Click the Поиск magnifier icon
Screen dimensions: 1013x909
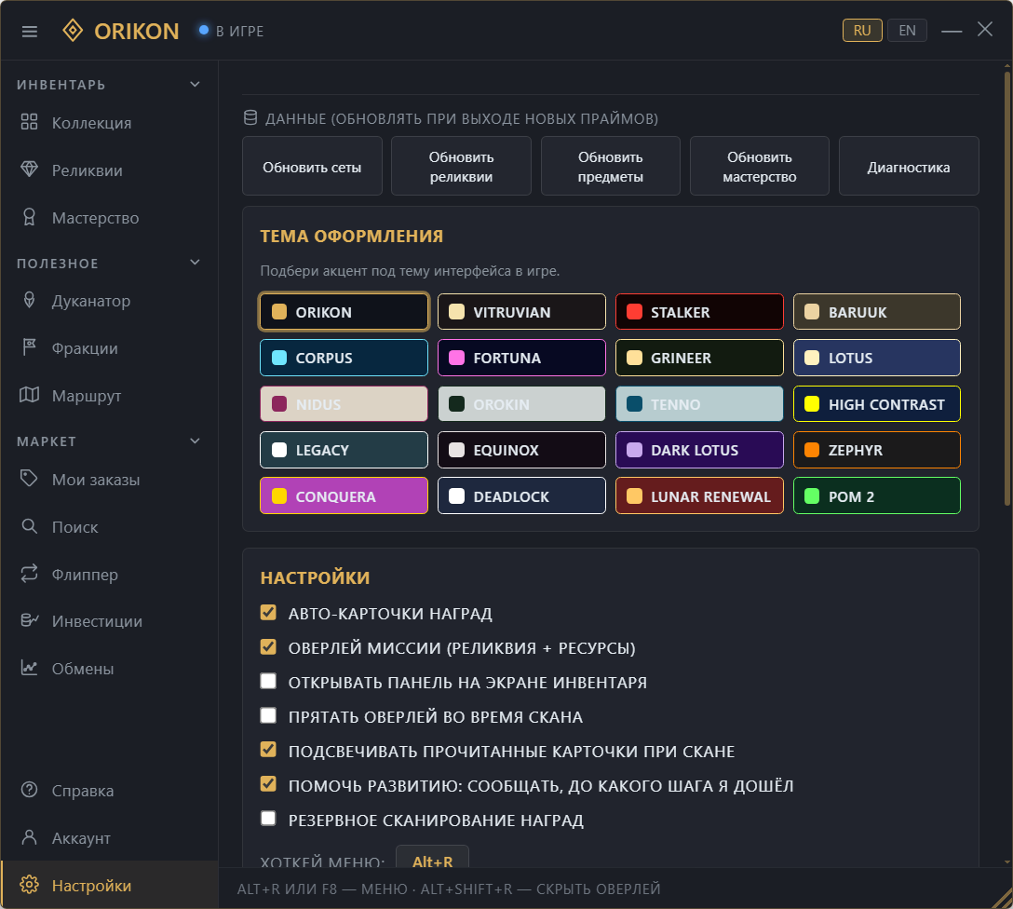point(29,526)
